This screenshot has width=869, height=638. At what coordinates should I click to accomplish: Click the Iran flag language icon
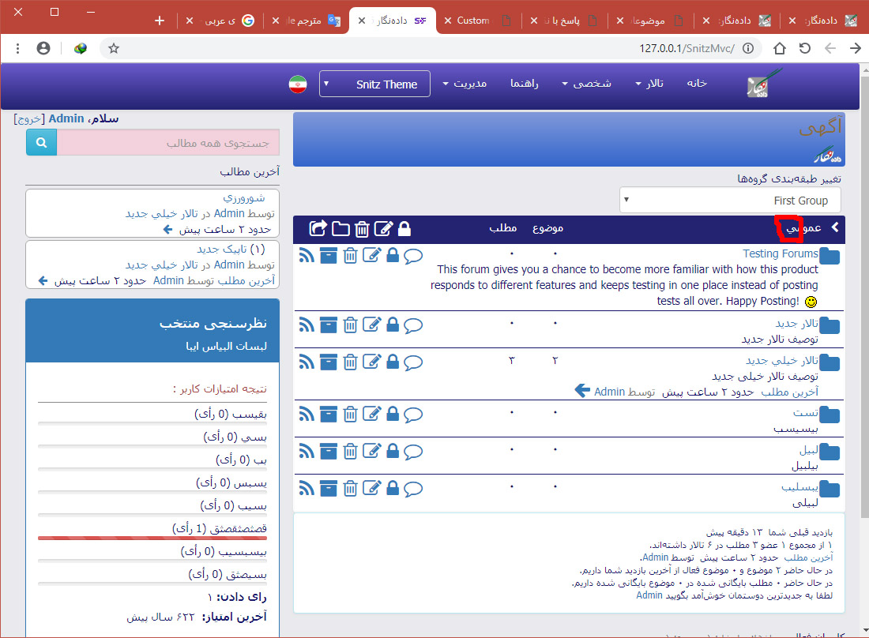tap(298, 84)
